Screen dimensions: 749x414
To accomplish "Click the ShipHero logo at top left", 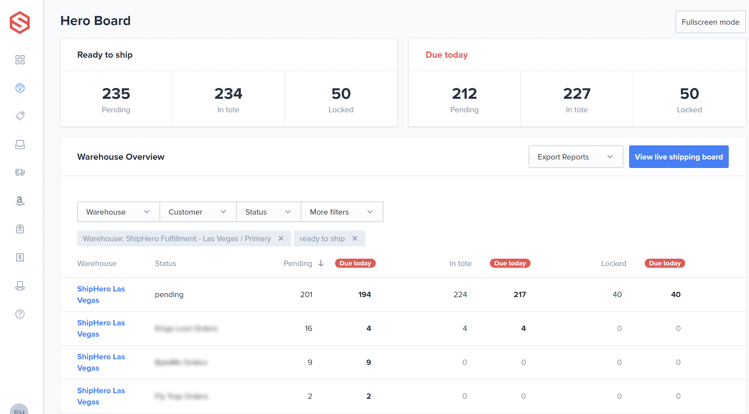I will (x=20, y=22).
